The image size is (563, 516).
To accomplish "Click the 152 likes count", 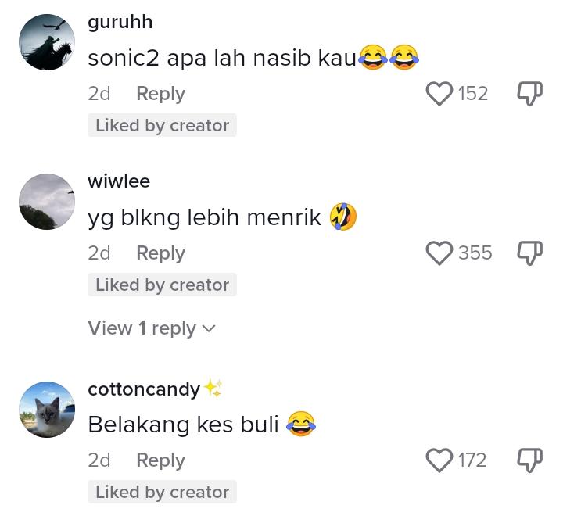I will pyautogui.click(x=473, y=94).
